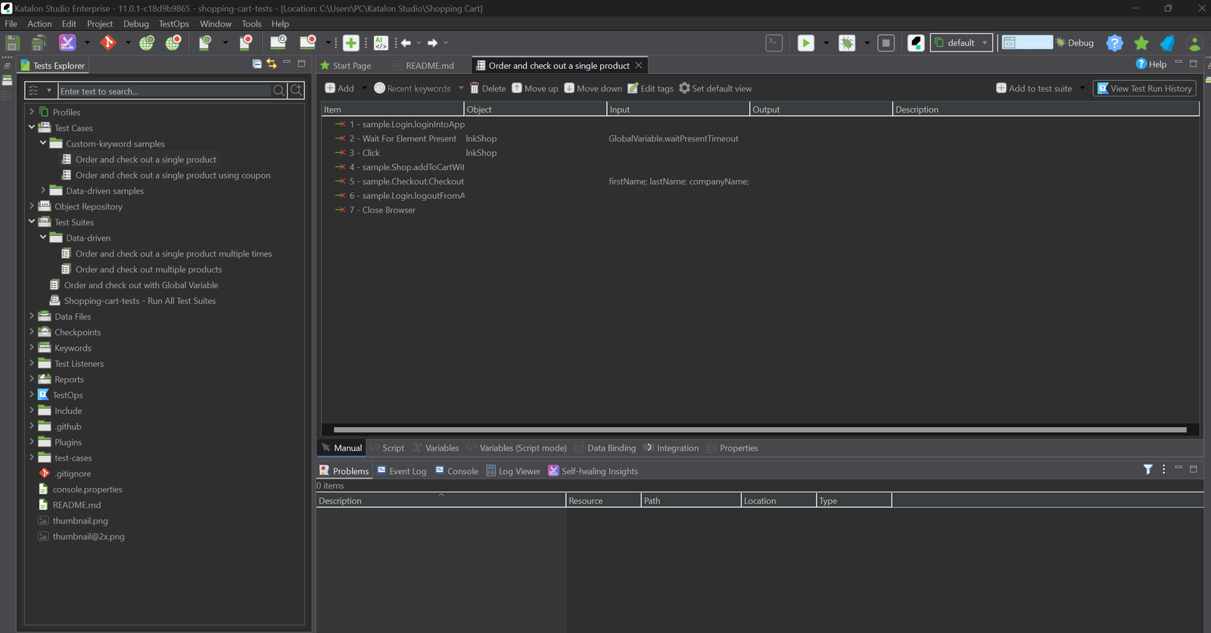Click the Stop execution square icon

(x=886, y=43)
